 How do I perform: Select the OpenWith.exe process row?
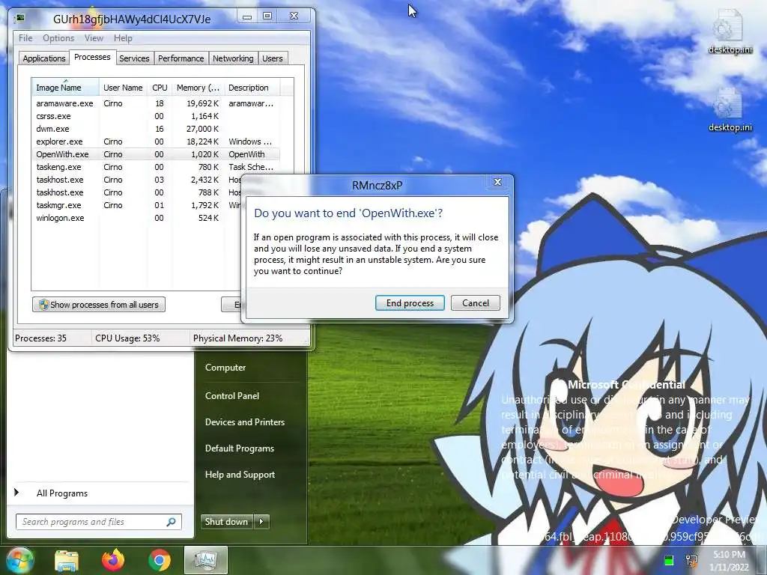click(156, 154)
